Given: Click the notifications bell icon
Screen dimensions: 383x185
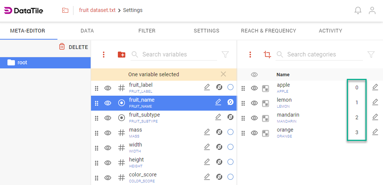Looking at the screenshot, I should 358,10.
